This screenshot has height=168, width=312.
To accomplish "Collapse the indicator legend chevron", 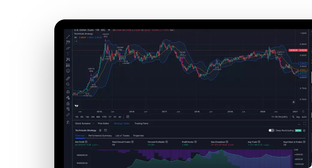I will pyautogui.click(x=76, y=41).
